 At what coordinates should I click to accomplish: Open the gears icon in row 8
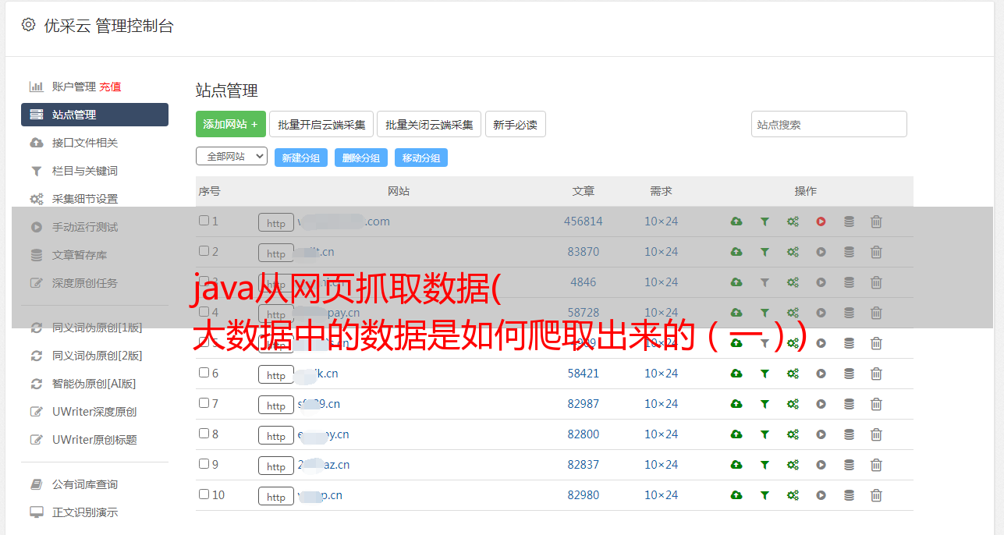[x=793, y=434]
